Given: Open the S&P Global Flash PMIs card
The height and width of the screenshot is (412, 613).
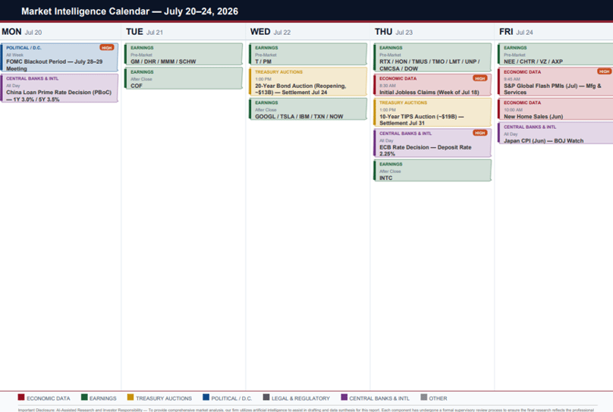Looking at the screenshot, I should (x=555, y=82).
